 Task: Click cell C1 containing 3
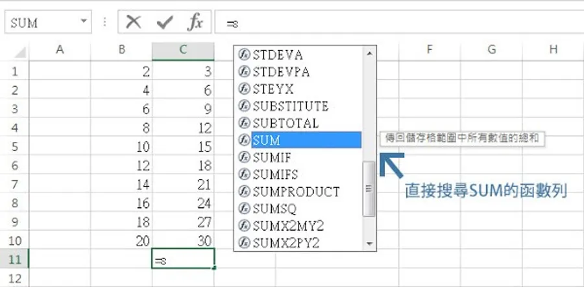tap(183, 71)
